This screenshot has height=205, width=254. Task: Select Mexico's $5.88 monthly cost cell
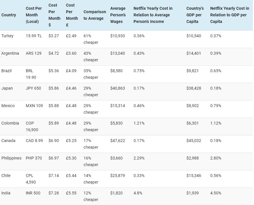point(53,106)
